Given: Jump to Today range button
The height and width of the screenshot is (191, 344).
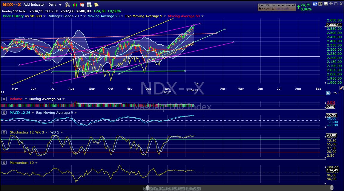Looking at the screenshot, I should click(196, 189).
